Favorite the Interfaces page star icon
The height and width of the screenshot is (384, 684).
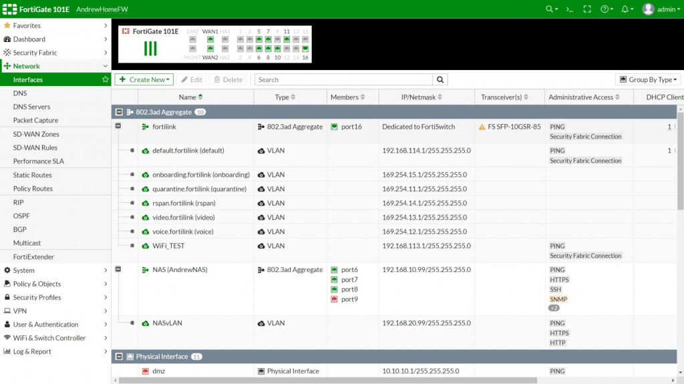coord(105,80)
